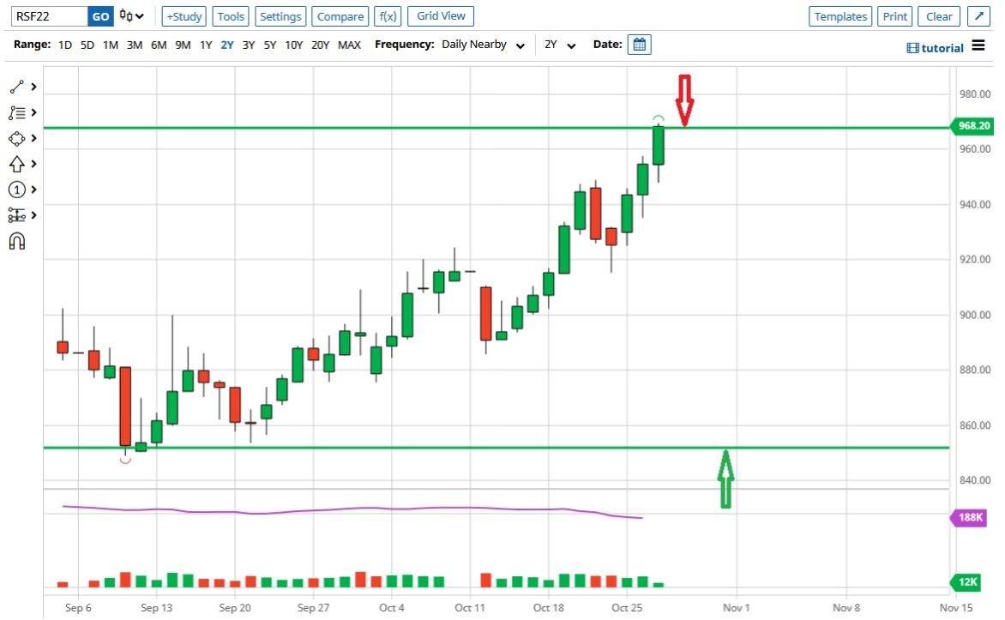Open the 2Y period dropdown
The image size is (1005, 620).
[x=560, y=45]
